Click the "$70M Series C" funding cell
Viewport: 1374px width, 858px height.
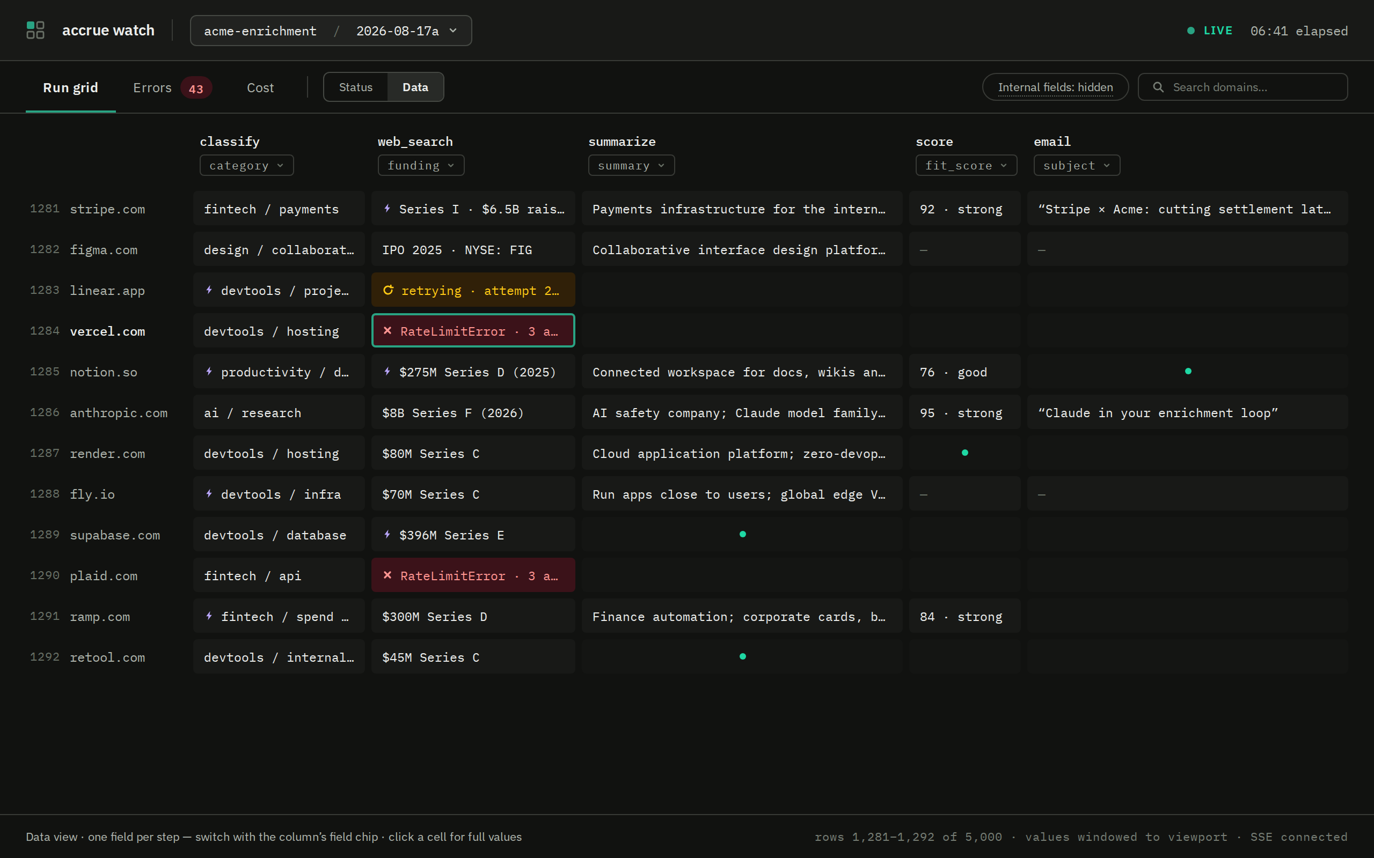[x=473, y=494]
